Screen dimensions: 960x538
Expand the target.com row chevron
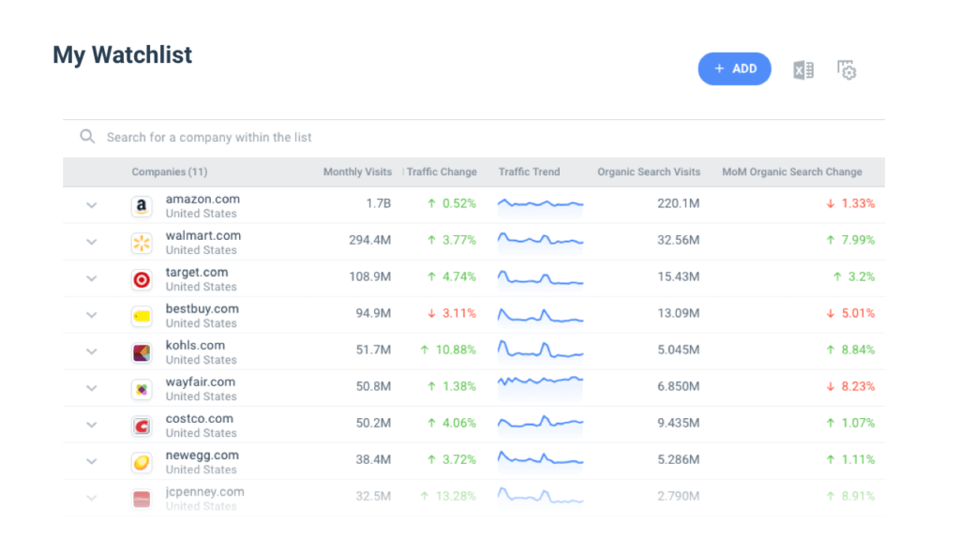tap(91, 278)
